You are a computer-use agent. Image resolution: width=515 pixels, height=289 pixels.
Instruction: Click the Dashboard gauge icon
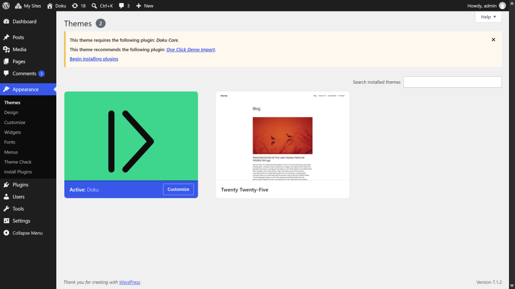[6, 21]
